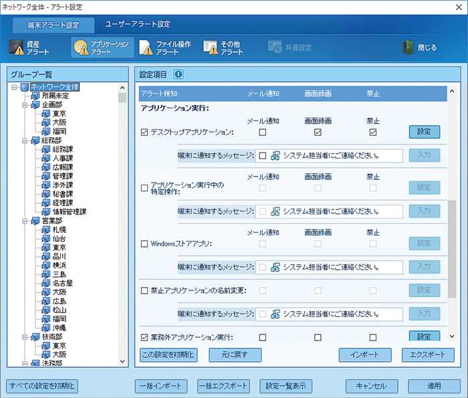The height and width of the screenshot is (398, 468).
Task: Click the 閉じる door icon
Action: pos(408,47)
